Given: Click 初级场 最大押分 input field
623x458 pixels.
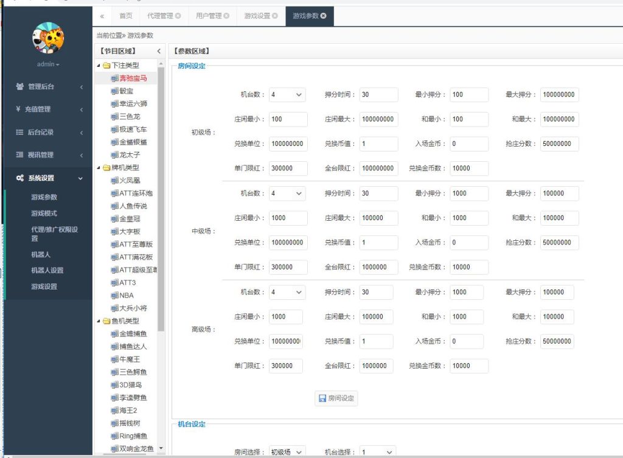Looking at the screenshot, I should point(559,94).
